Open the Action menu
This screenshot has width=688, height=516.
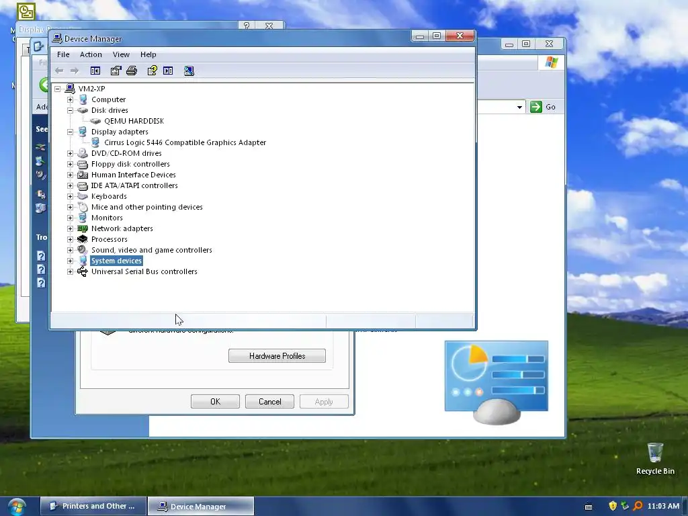[91, 54]
